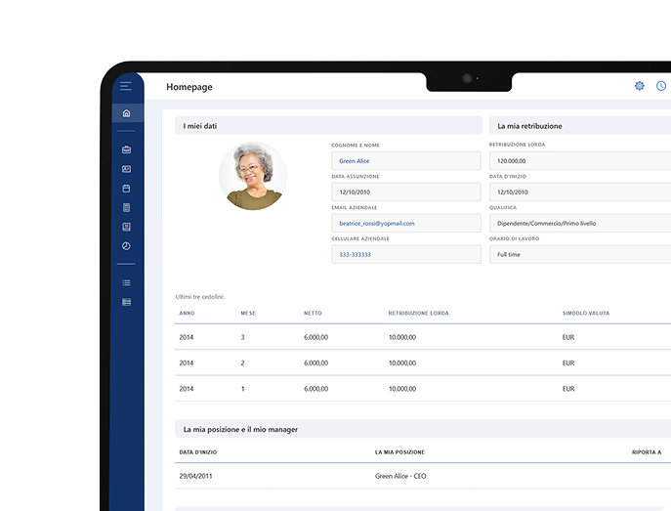Click the Cognome e Nome field

[406, 160]
